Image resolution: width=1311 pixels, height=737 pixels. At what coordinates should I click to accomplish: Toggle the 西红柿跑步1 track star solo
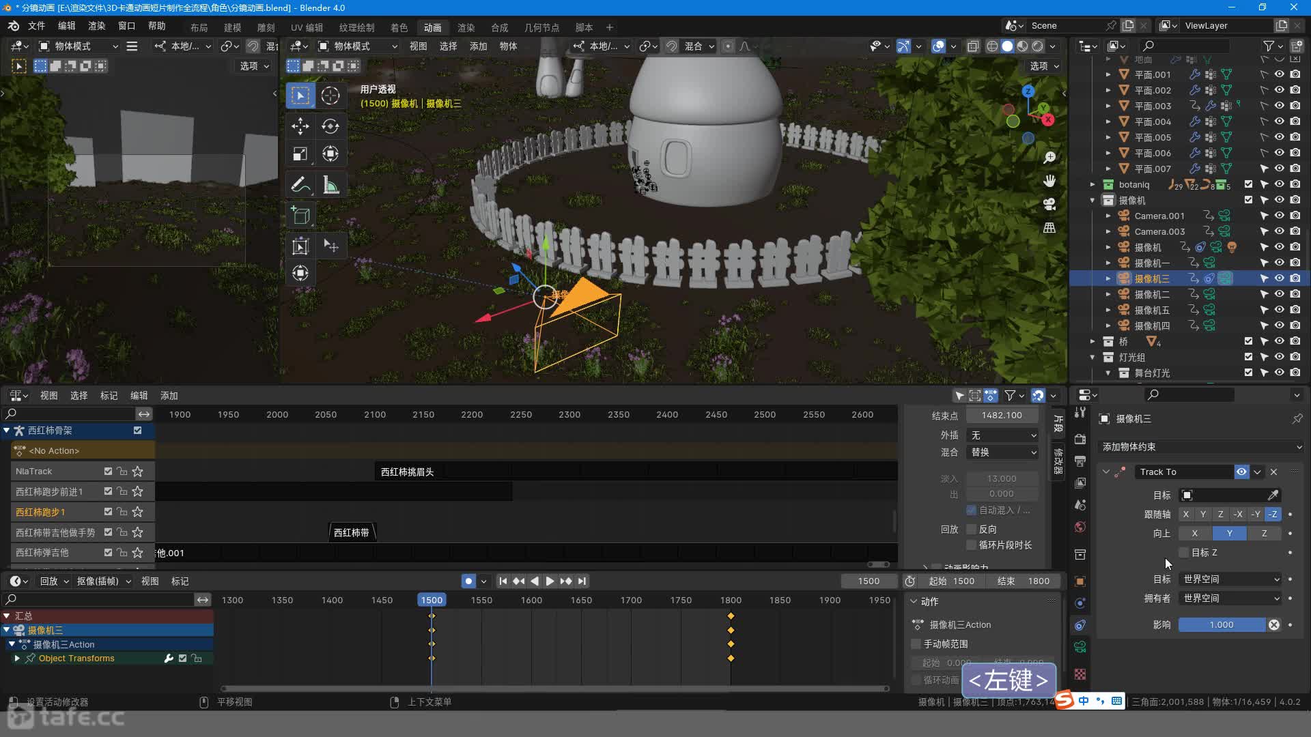coord(138,512)
